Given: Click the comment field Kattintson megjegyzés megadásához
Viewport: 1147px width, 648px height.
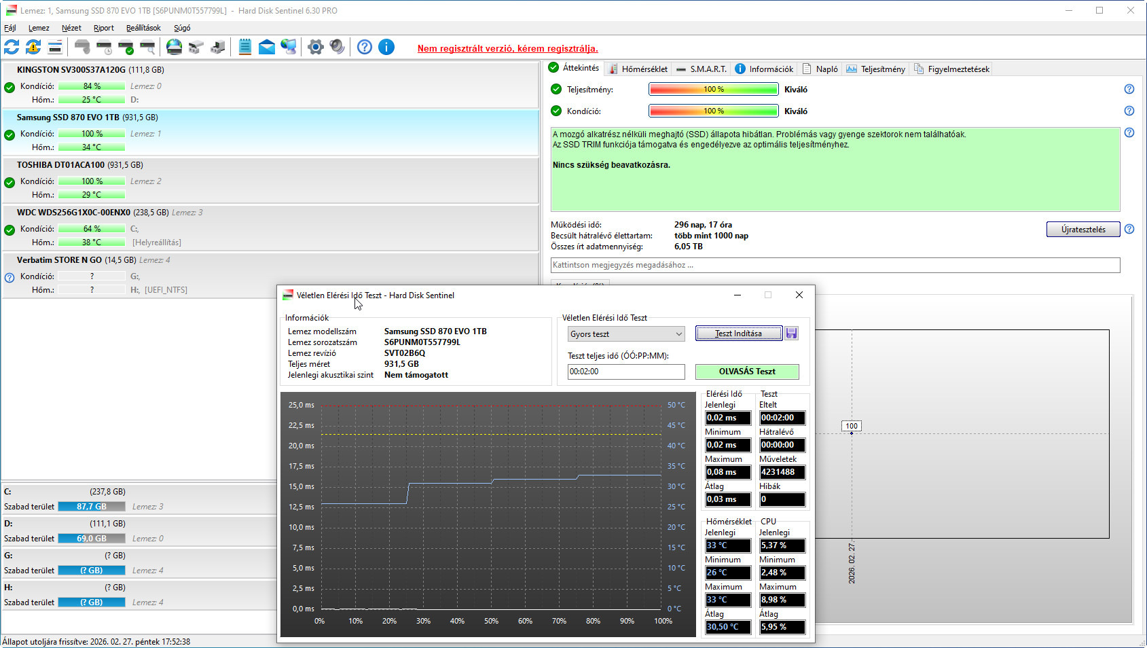Looking at the screenshot, I should 835,265.
